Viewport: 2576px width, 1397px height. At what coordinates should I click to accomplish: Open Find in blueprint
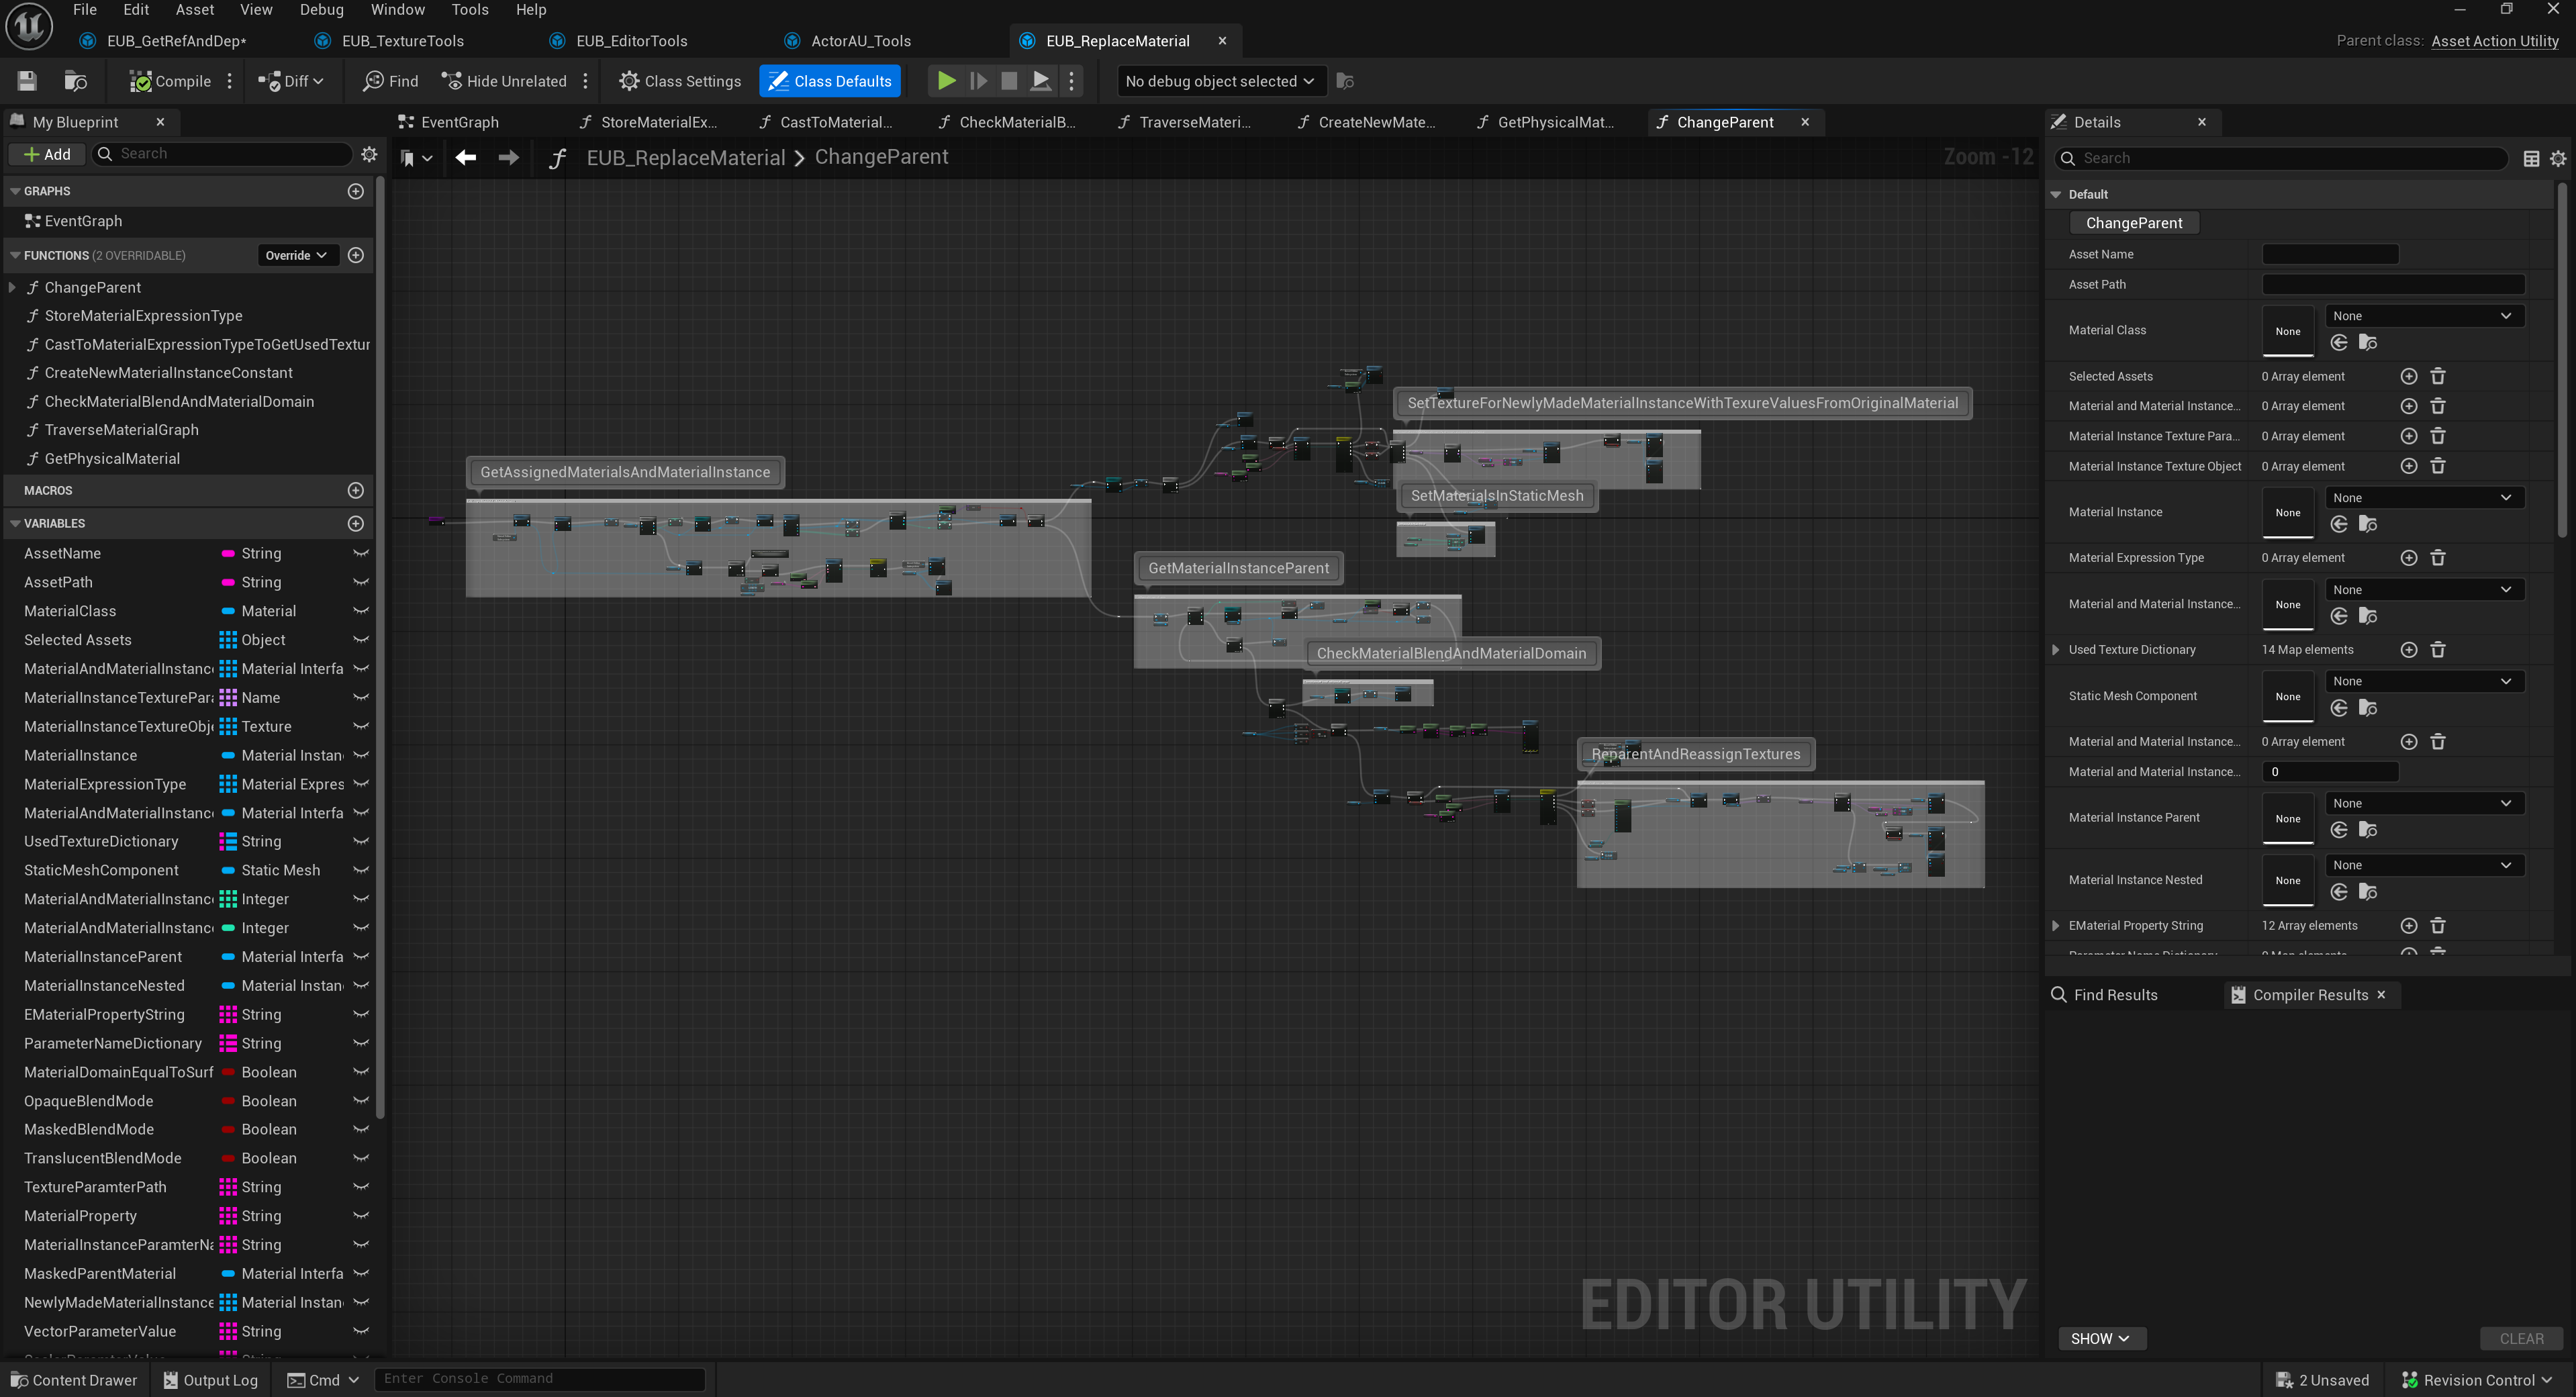[x=391, y=81]
